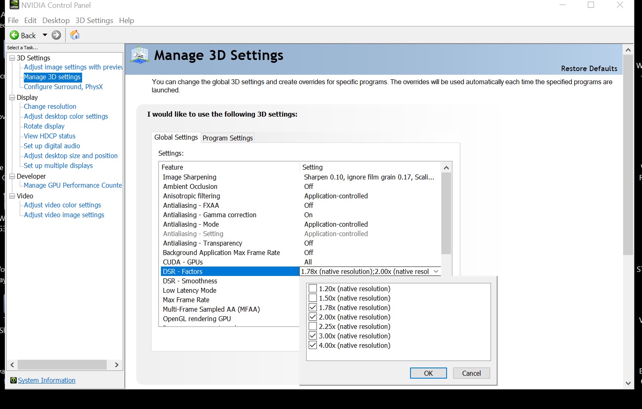The height and width of the screenshot is (409, 642).
Task: Open the 3D Settings menu
Action: tap(94, 21)
